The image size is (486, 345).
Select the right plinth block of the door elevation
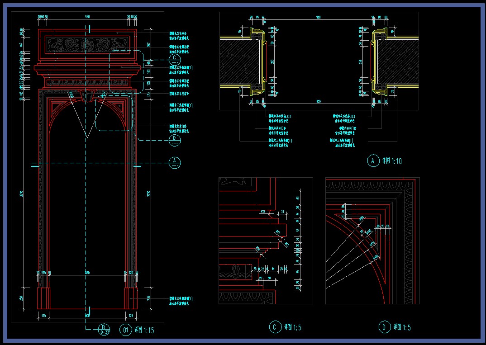131,298
